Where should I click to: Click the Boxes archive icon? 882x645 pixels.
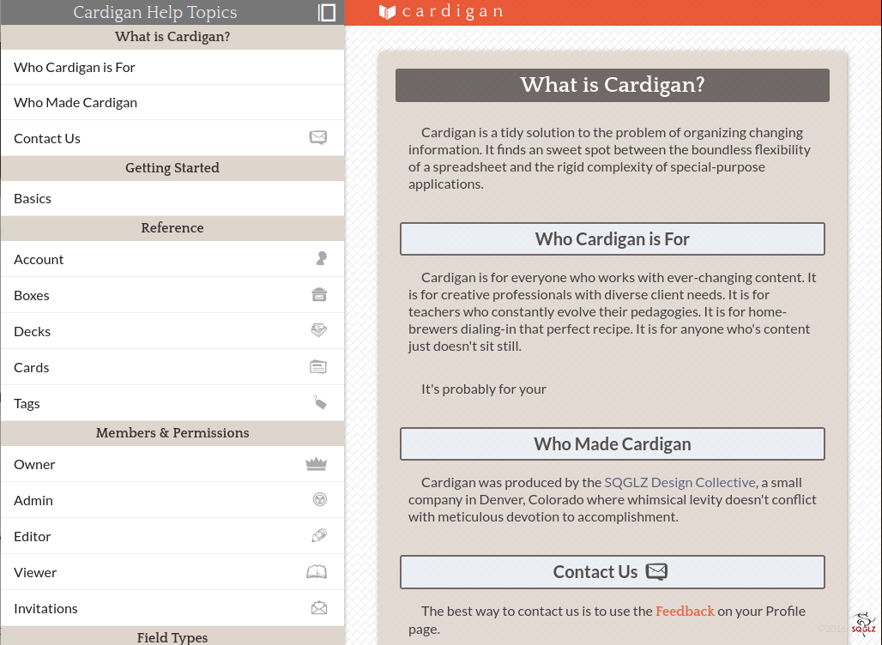(319, 295)
